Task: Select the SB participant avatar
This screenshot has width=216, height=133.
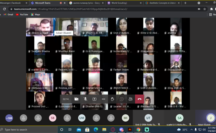Action: point(53,118)
